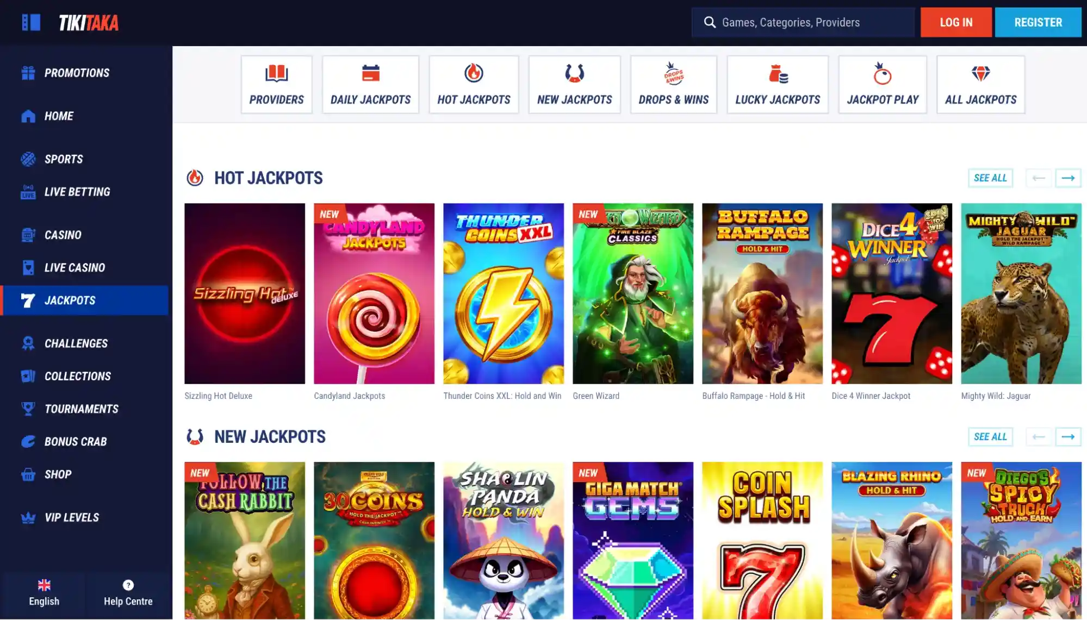1087x620 pixels.
Task: See all Hot Jackpots games
Action: 990,178
